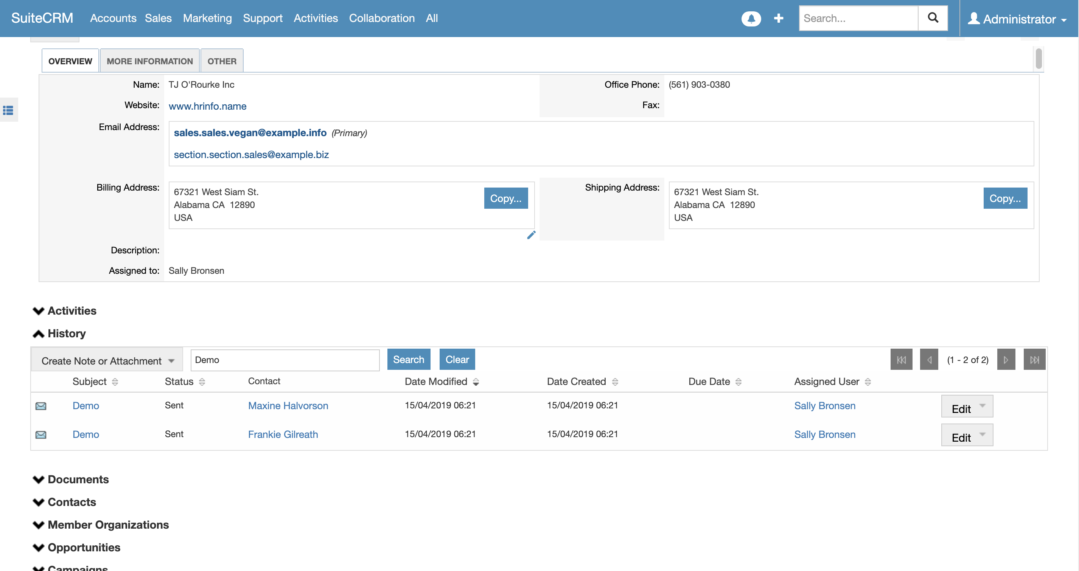Screen dimensions: 1079x571
Task: Email section.section.sales@example.biz address
Action: click(251, 154)
